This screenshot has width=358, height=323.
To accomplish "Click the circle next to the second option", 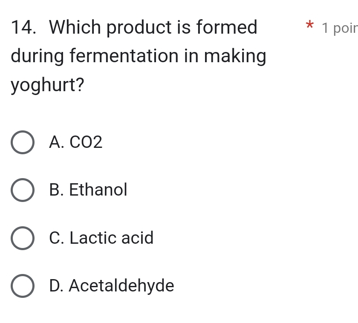I will tap(23, 190).
